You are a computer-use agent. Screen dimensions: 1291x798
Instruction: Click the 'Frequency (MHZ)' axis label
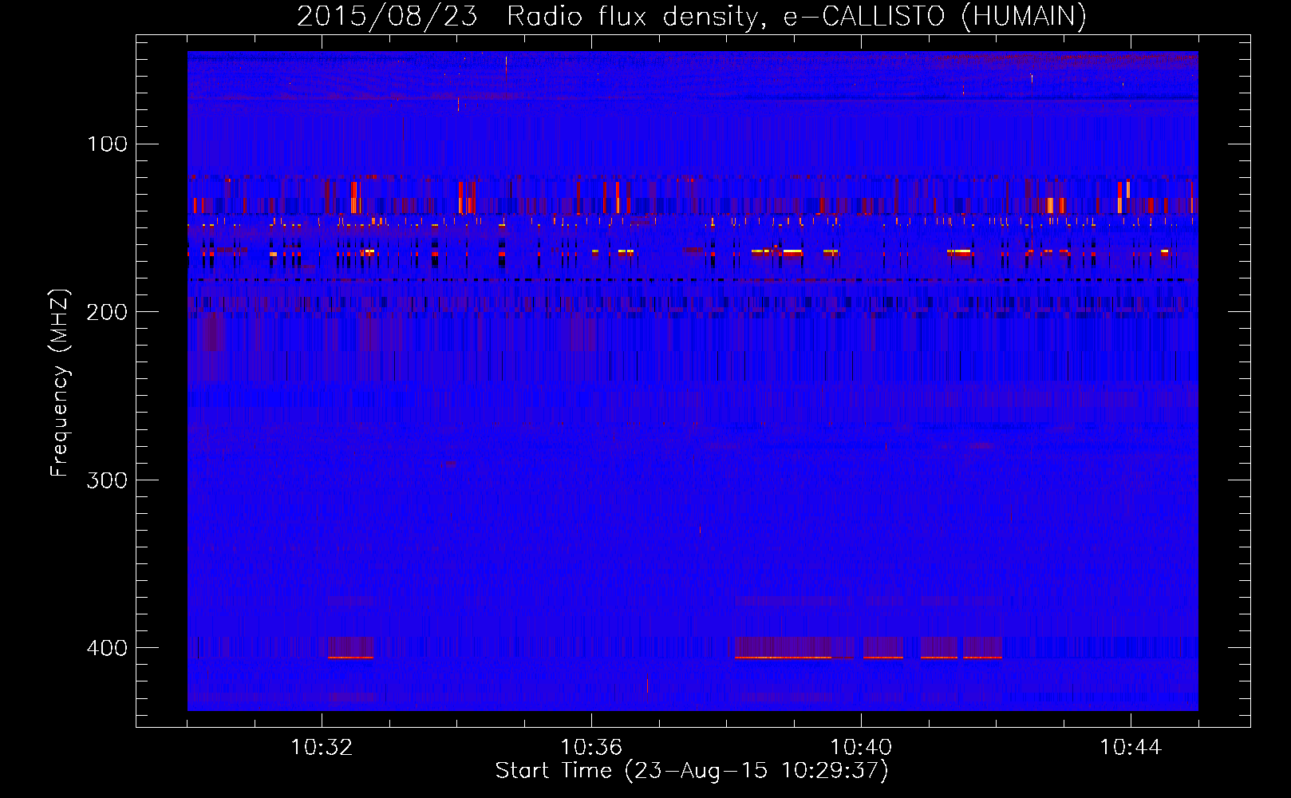[60, 382]
